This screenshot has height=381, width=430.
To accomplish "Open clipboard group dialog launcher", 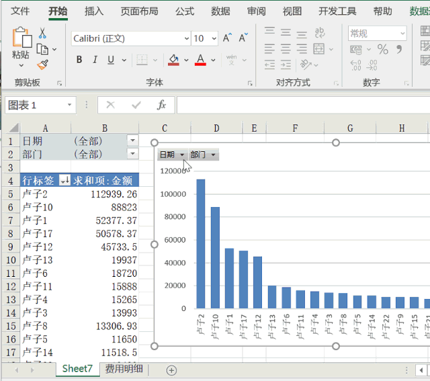I will point(60,83).
